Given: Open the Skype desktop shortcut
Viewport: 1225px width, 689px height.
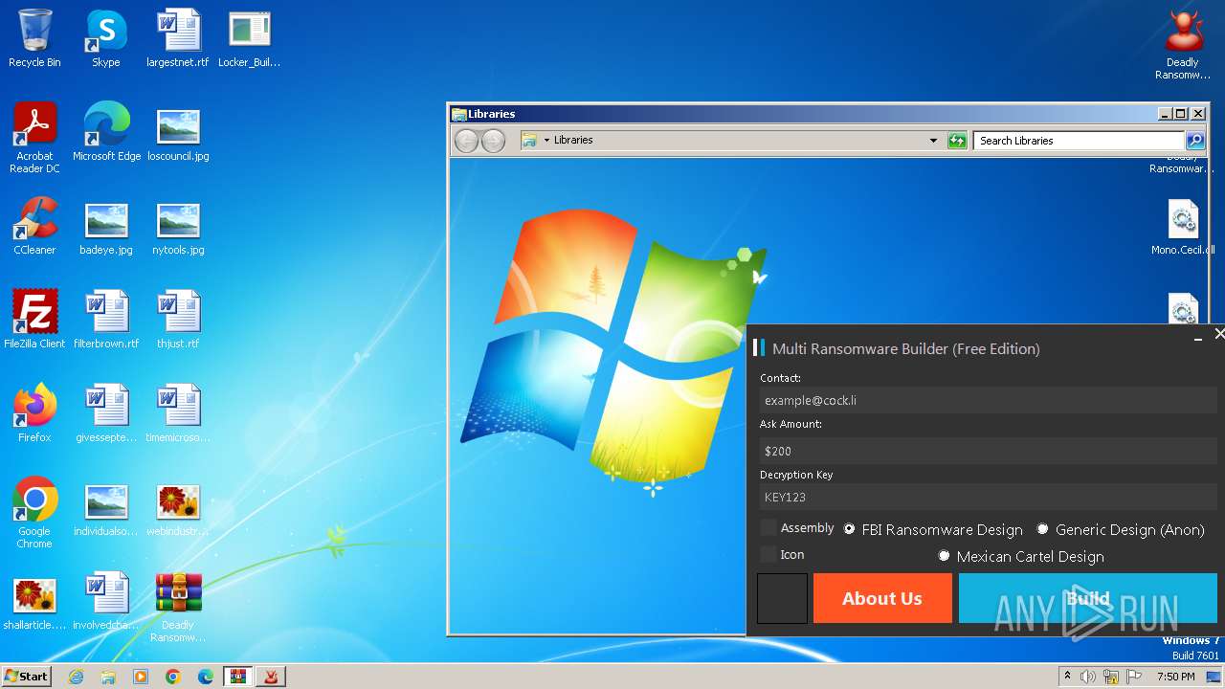Looking at the screenshot, I should pyautogui.click(x=105, y=38).
